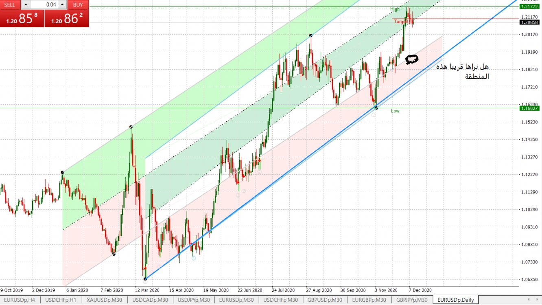Select the USDJPYp,M30 chart tab
The height and width of the screenshot is (305, 542).
click(x=194, y=300)
